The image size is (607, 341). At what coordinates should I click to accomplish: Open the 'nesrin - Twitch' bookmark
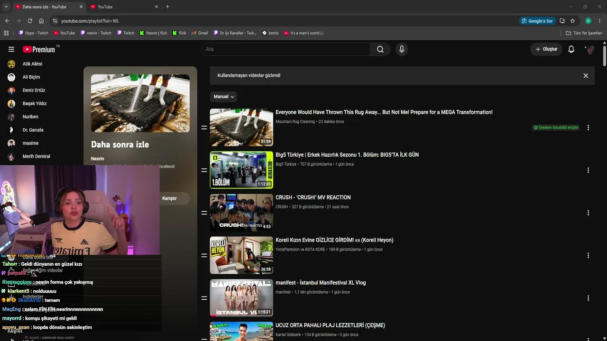pyautogui.click(x=96, y=33)
